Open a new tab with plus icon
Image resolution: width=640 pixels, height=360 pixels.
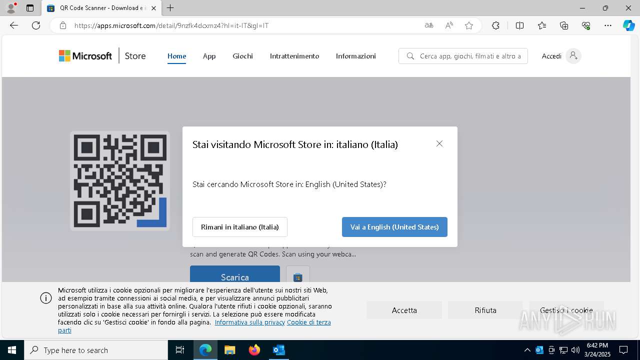click(x=170, y=8)
